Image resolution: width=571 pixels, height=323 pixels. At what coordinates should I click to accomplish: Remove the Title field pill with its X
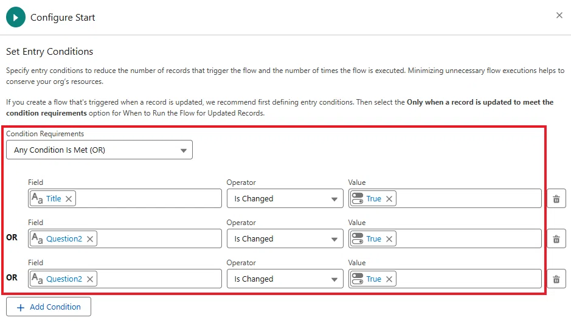(x=69, y=199)
